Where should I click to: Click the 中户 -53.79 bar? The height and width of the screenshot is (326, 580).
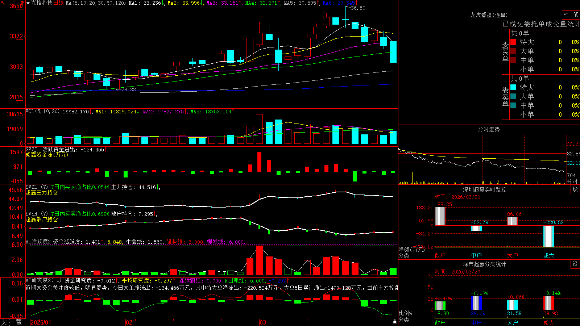pos(476,228)
